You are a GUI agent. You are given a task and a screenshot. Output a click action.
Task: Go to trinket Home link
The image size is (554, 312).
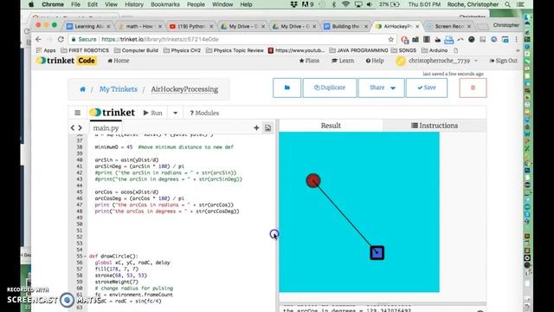pos(119,61)
